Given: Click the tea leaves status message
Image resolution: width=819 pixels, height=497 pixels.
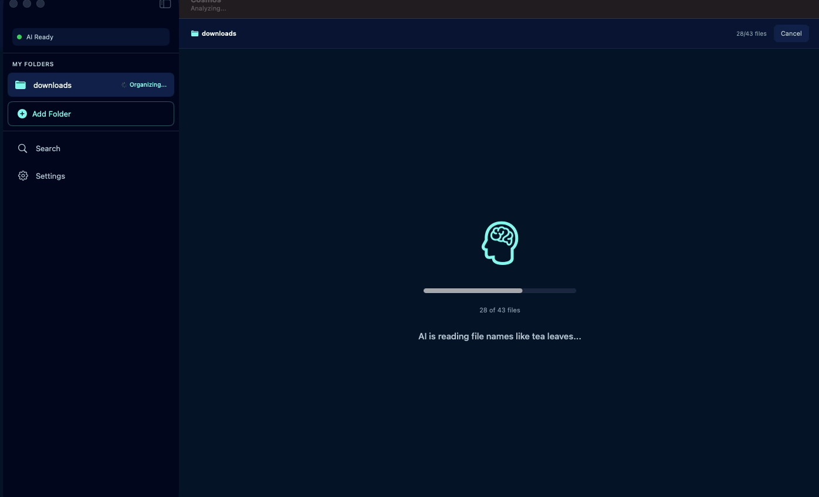Looking at the screenshot, I should 499,336.
